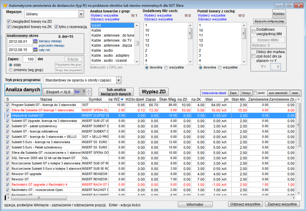Click the poprzedni miesiąc link
Viewport: 306px width, 211px height.
pyautogui.click(x=52, y=46)
